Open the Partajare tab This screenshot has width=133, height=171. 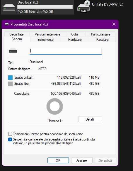pyautogui.click(x=103, y=40)
